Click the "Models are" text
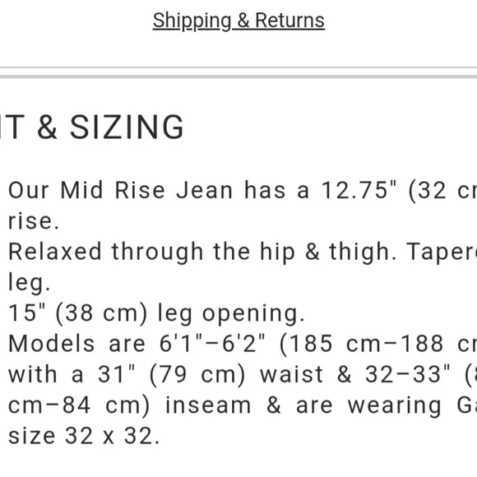Viewport: 477px width, 477px height. [x=76, y=344]
